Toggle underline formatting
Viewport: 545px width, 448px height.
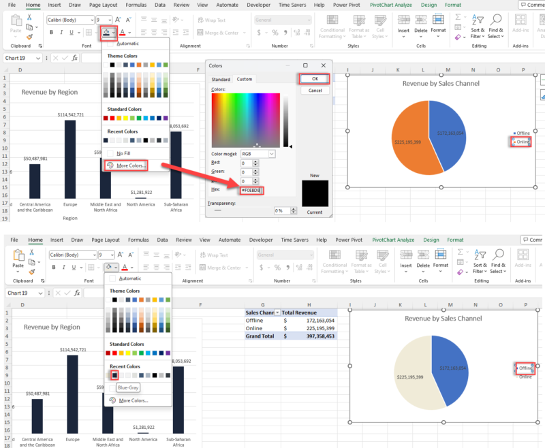tap(70, 31)
